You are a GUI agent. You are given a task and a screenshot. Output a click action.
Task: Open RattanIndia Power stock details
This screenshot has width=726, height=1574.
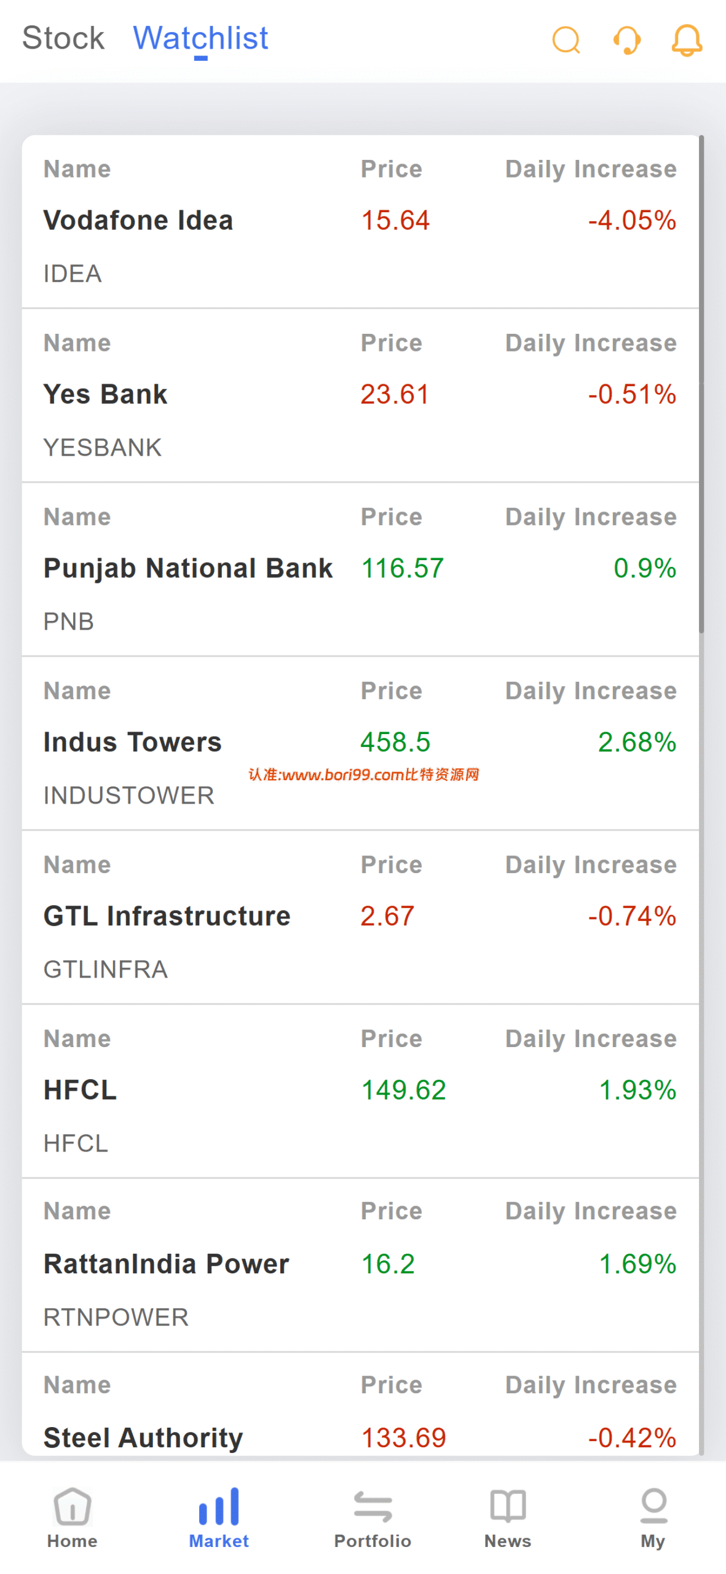[361, 1265]
